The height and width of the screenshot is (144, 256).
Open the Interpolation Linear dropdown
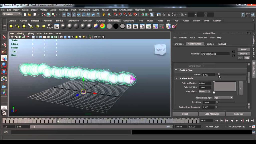tap(205, 91)
